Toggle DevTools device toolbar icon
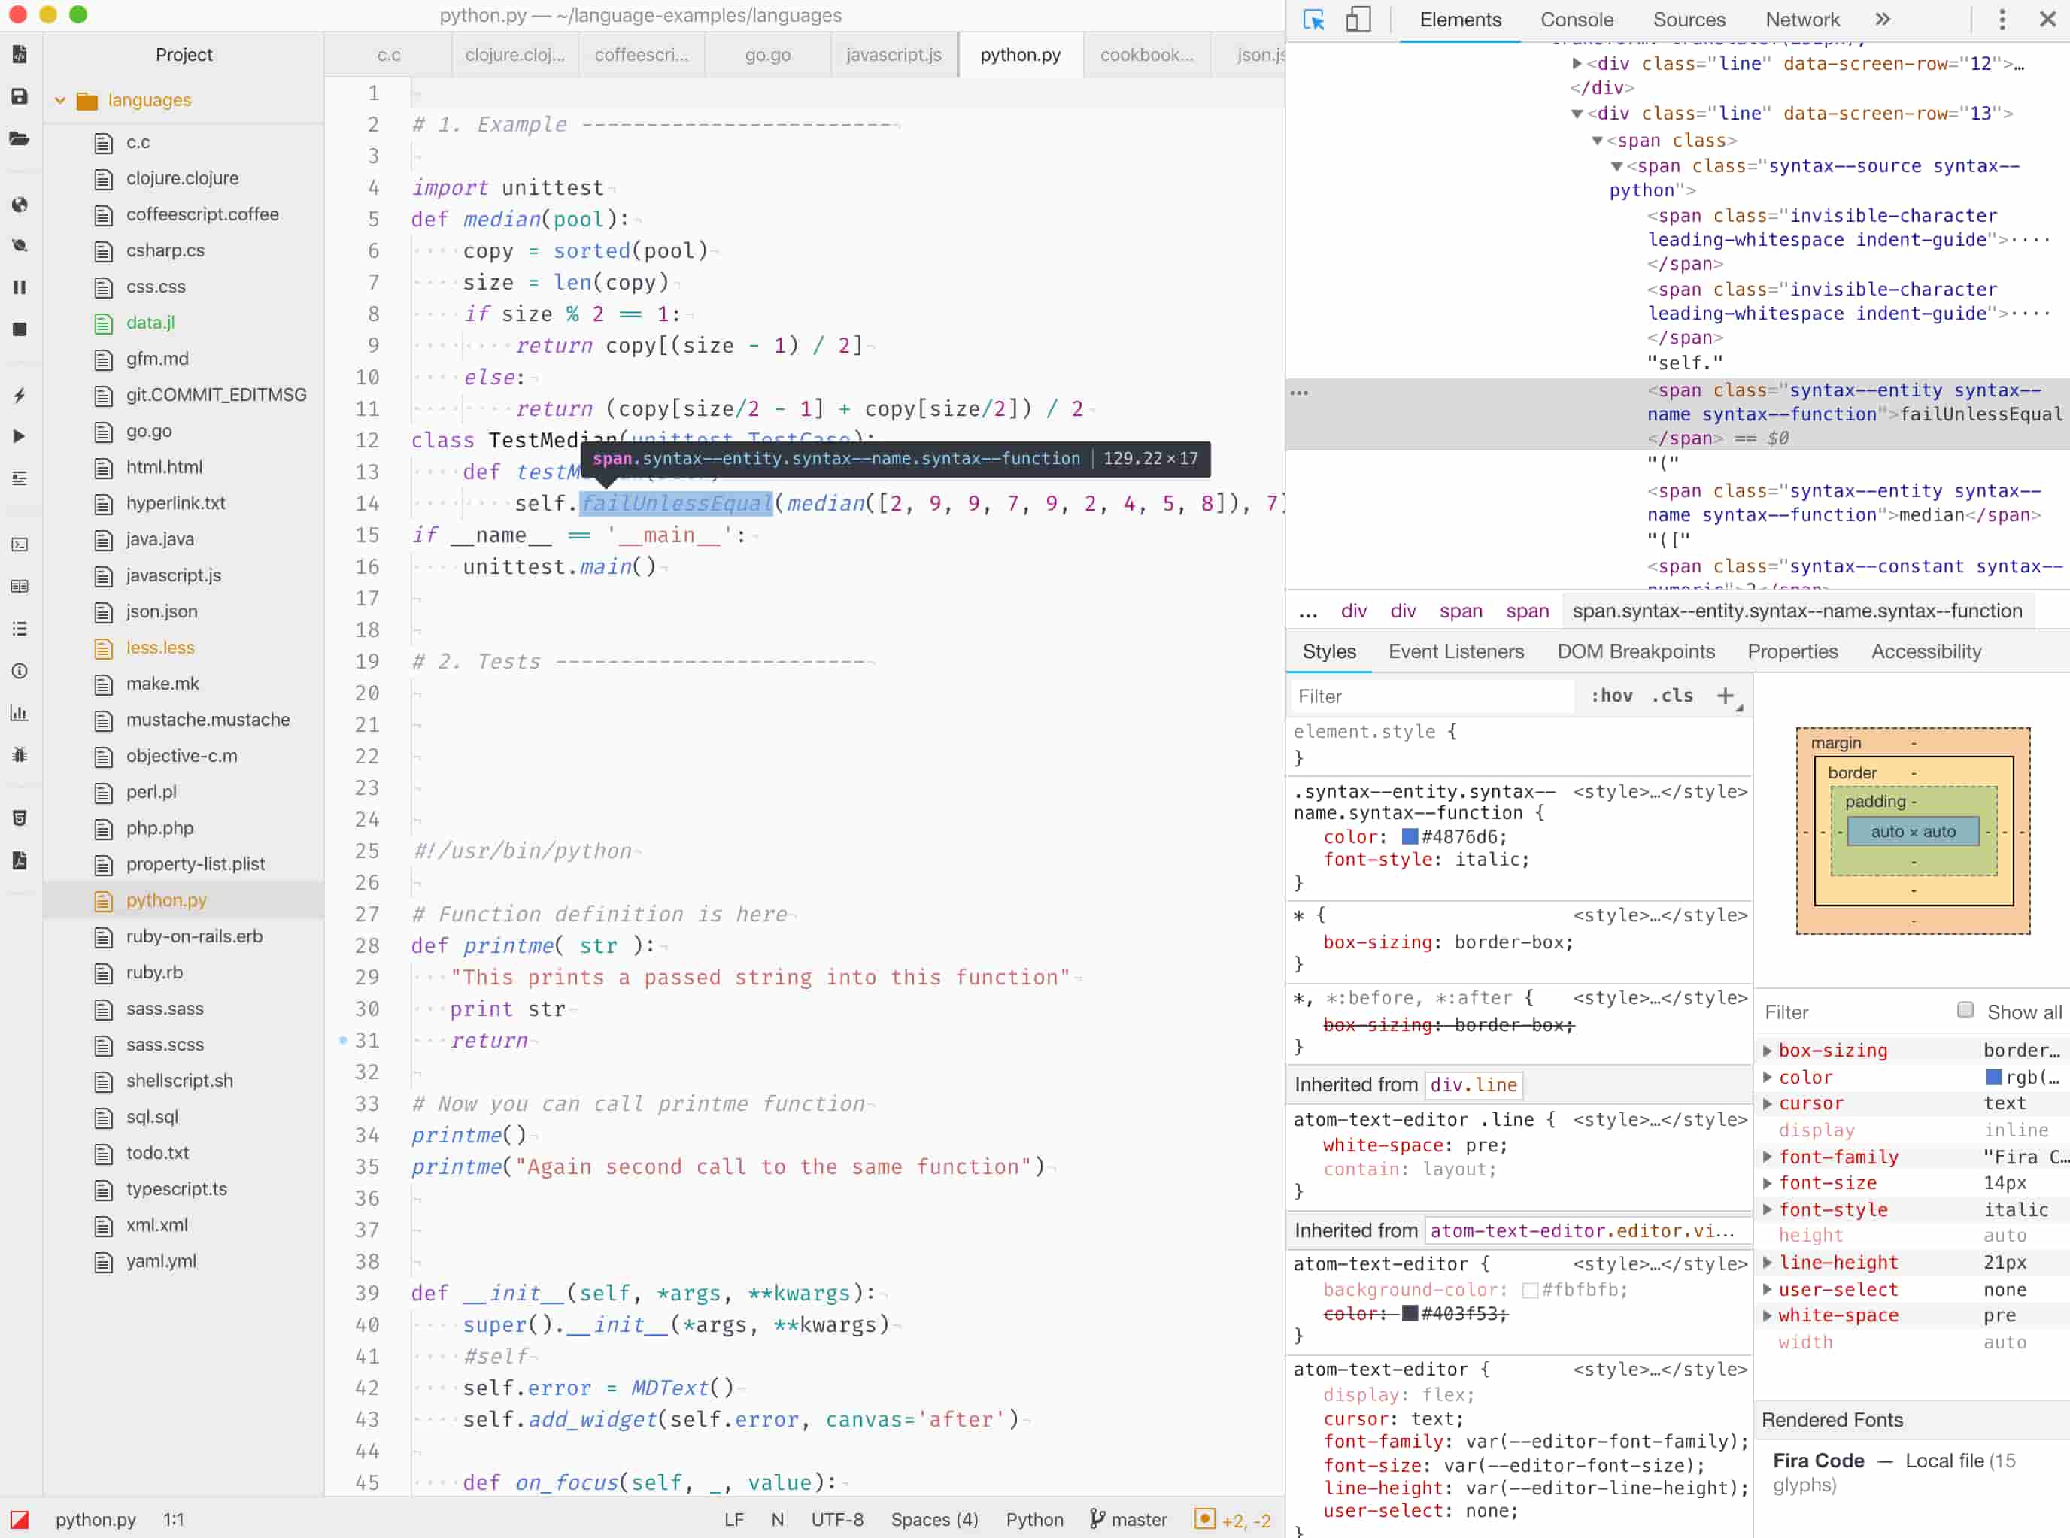The image size is (2070, 1538). pos(1358,20)
